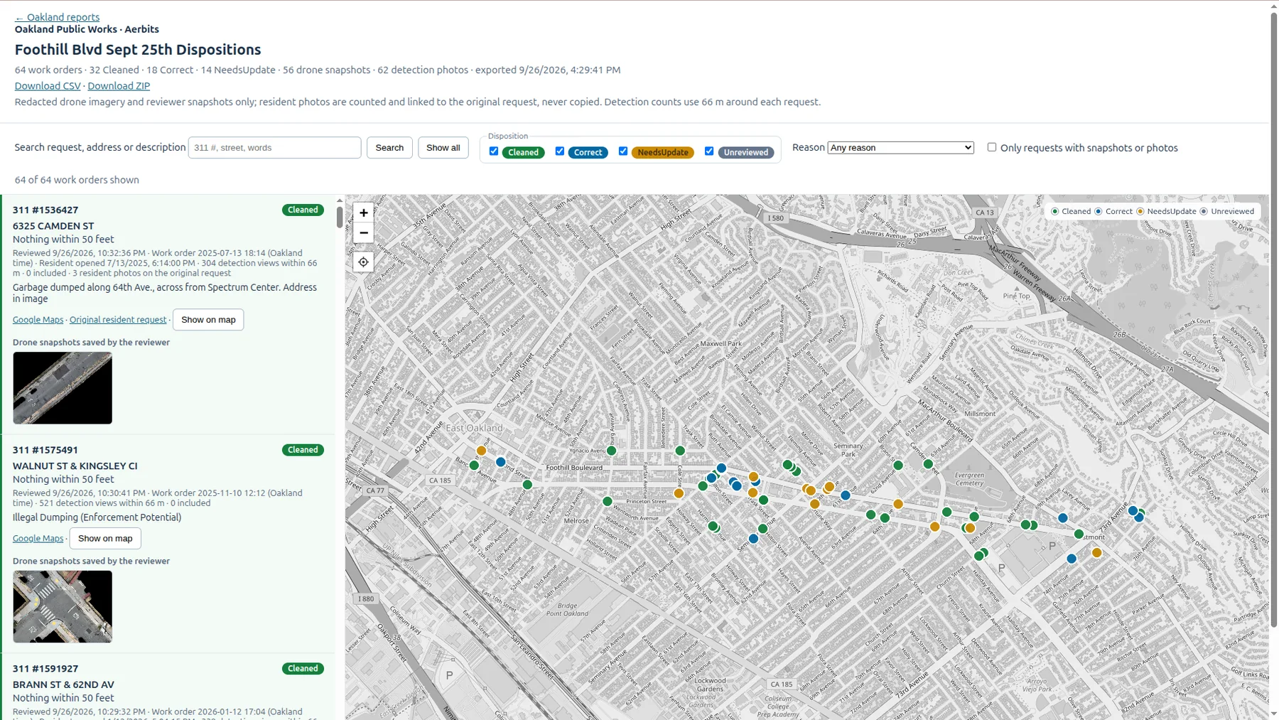Open Google Maps link for 6325 Camden St
Viewport: 1279px width, 720px height.
38,320
